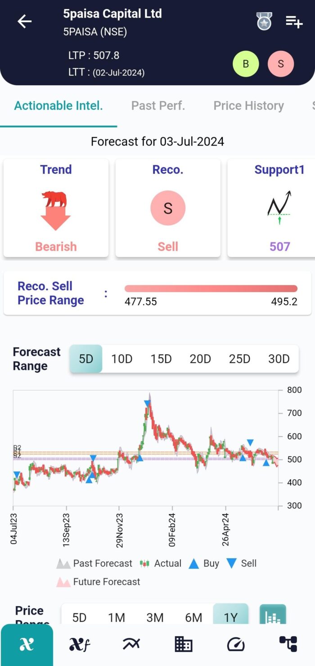This screenshot has width=315, height=666.
Task: Open the gauge/speedometer icon in bottom bar
Action: click(x=236, y=644)
